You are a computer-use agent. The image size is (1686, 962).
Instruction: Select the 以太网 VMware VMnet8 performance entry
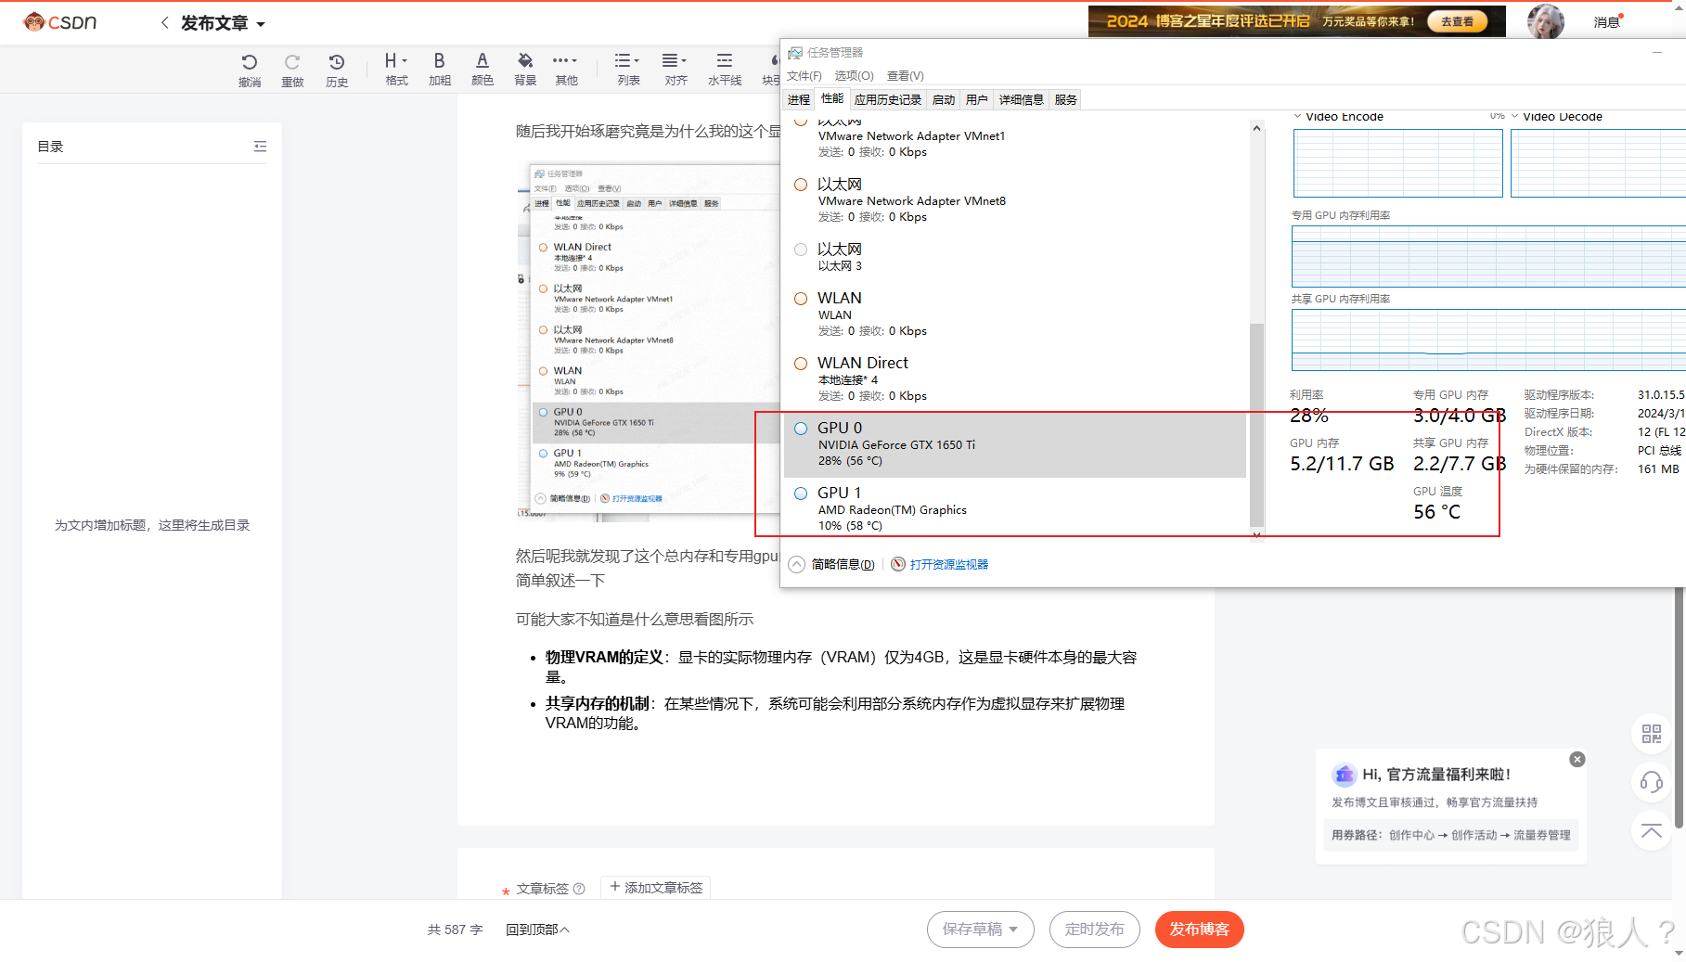1015,200
